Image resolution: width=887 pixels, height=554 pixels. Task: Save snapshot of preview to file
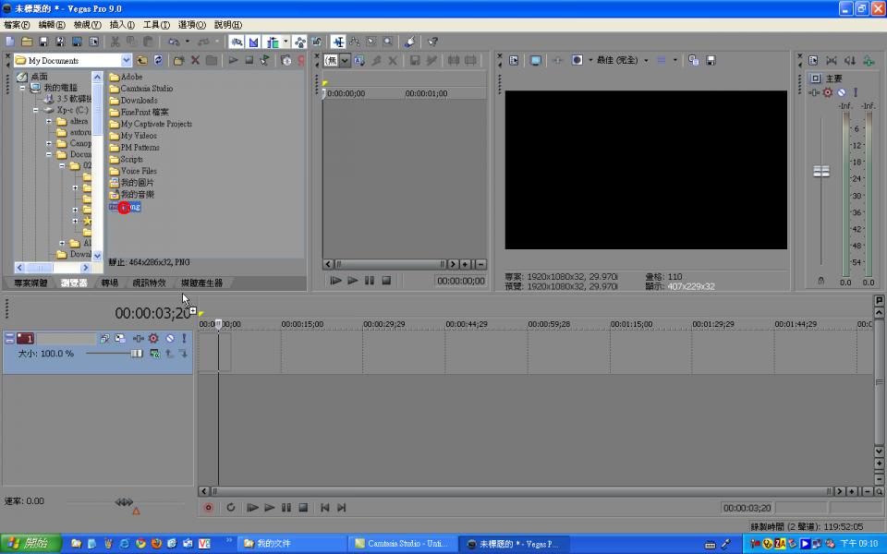tap(711, 61)
